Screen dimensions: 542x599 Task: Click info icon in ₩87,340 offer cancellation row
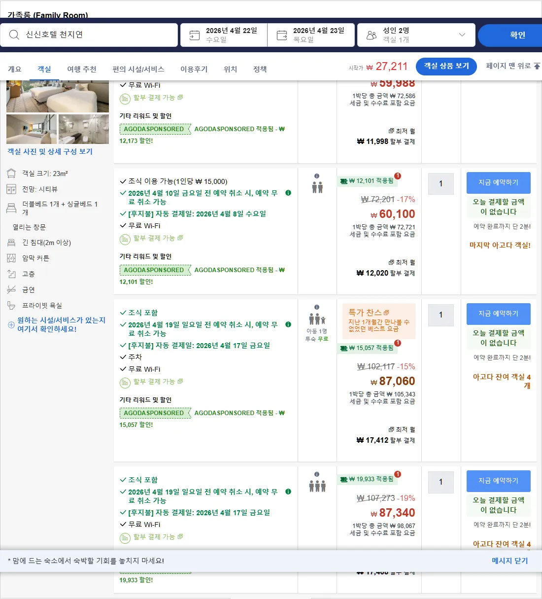tap(288, 492)
